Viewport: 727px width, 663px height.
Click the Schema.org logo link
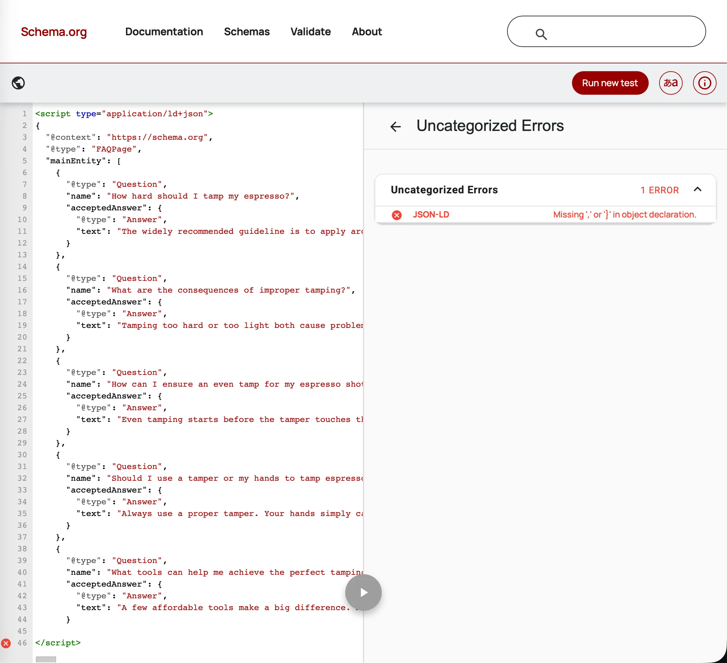point(54,32)
